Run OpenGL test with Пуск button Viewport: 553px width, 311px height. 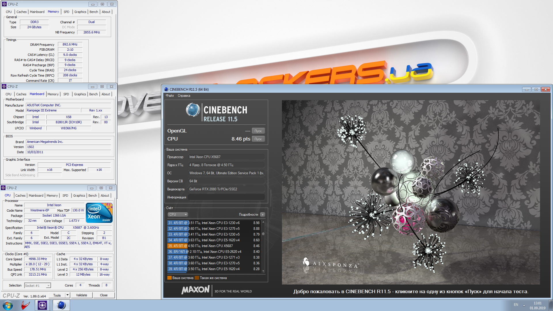(258, 131)
